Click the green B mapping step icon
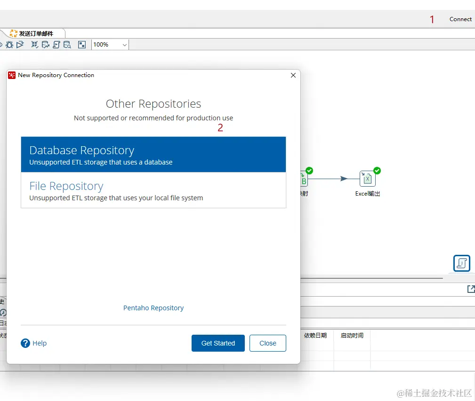Image resolution: width=475 pixels, height=401 pixels. pyautogui.click(x=304, y=179)
